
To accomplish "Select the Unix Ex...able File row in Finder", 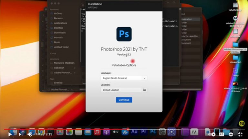I will (191, 36).
